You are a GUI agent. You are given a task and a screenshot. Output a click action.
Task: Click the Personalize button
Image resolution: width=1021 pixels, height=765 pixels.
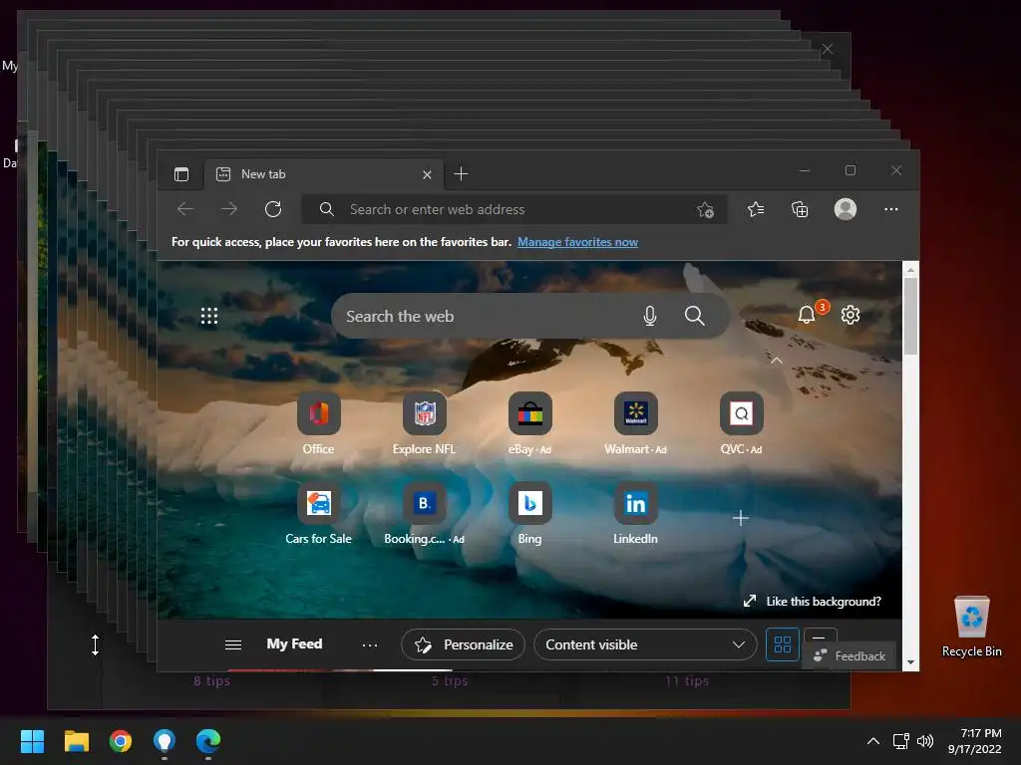coord(463,644)
